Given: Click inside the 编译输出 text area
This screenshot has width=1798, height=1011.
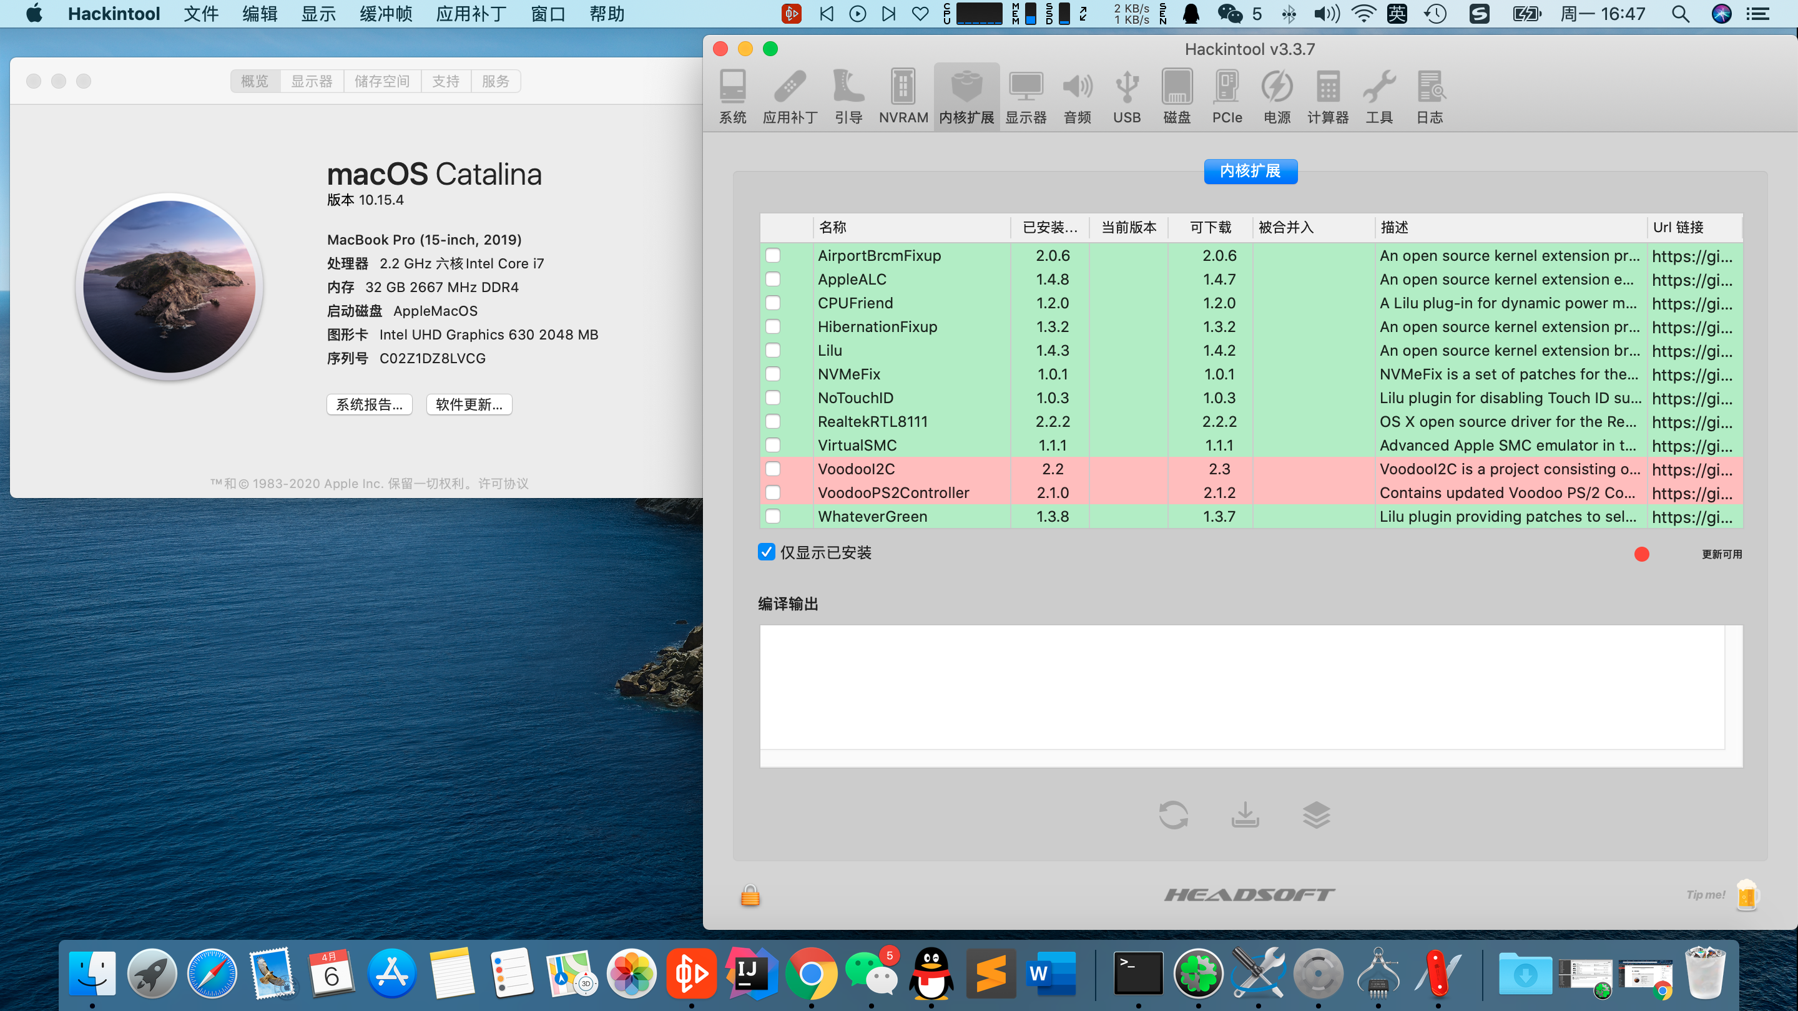Looking at the screenshot, I should 1242,687.
